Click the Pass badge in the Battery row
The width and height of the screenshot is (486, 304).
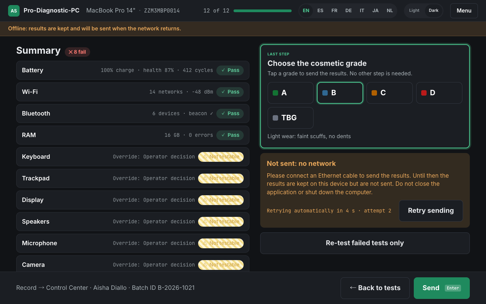(230, 70)
